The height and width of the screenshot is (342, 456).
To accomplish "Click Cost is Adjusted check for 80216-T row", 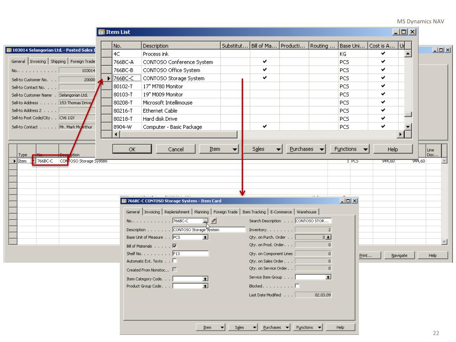I will tap(383, 110).
